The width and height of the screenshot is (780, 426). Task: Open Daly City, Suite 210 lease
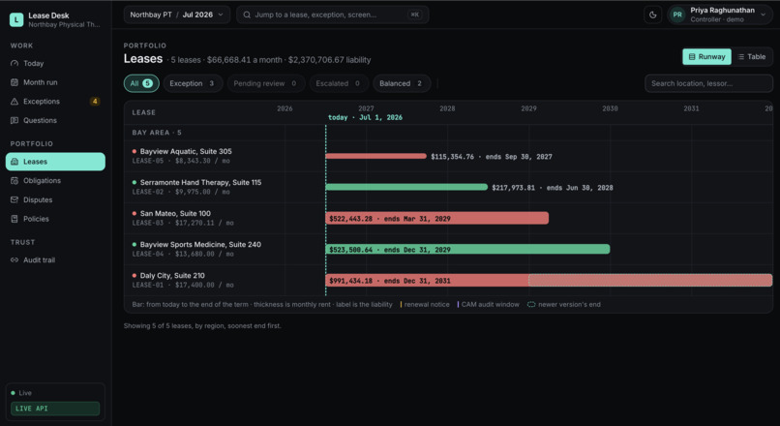172,275
